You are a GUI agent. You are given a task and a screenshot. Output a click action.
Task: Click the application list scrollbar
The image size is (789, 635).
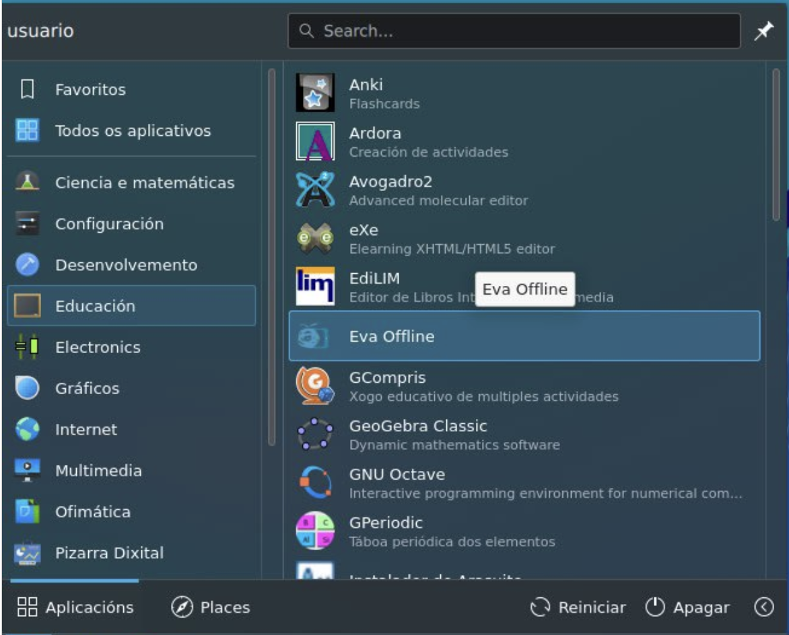[776, 146]
